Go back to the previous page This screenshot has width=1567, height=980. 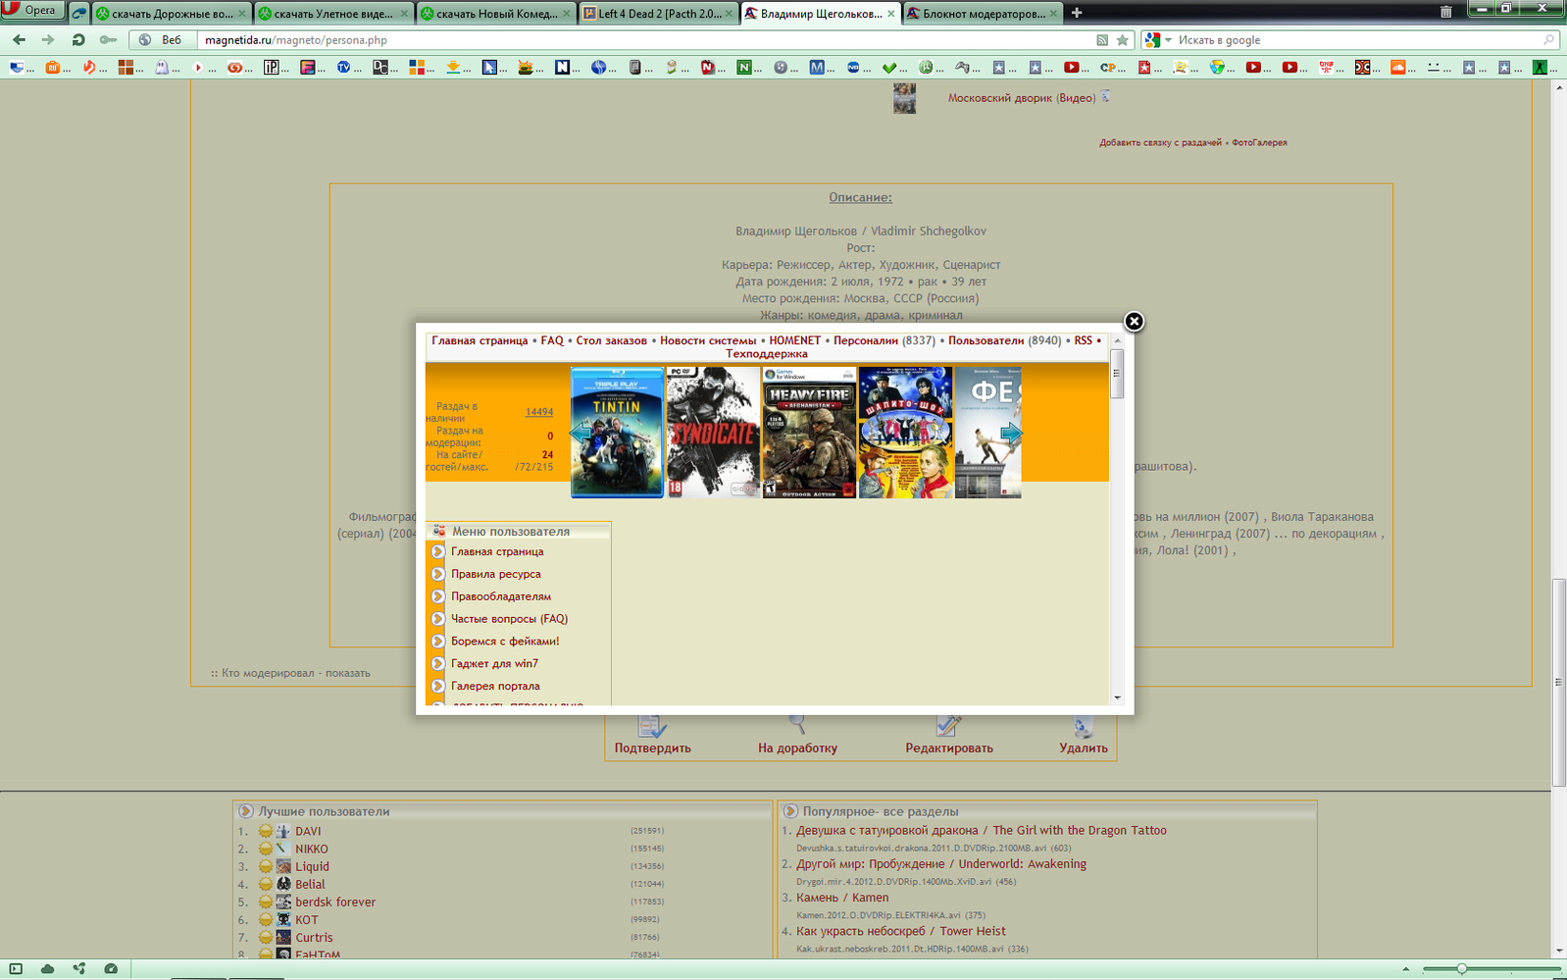tap(19, 40)
